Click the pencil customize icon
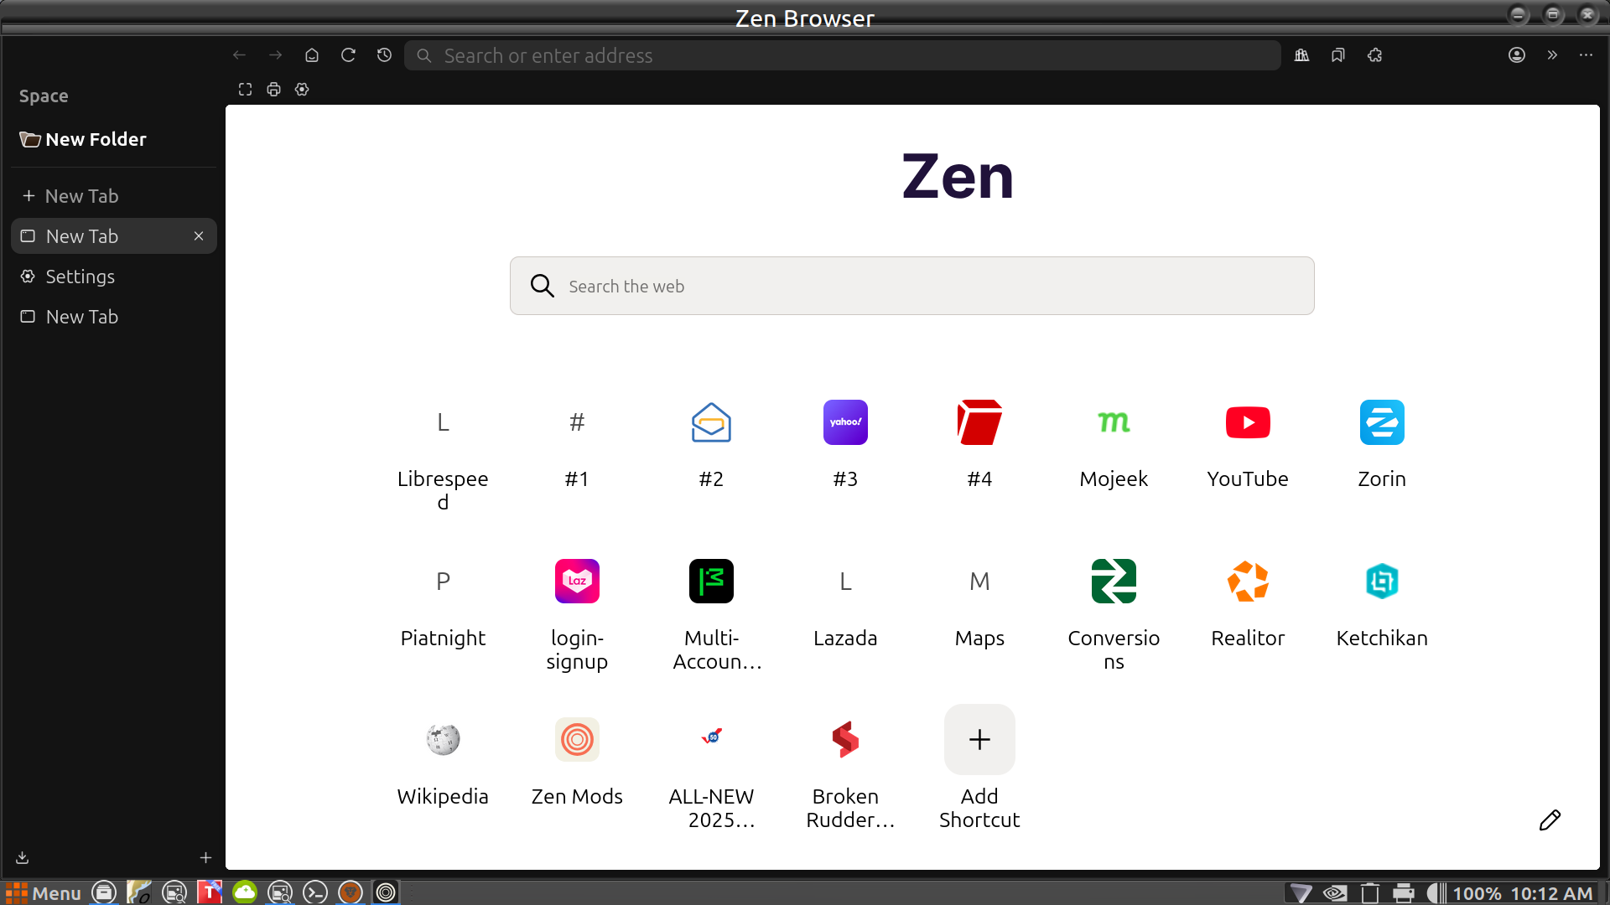1610x905 pixels. point(1550,820)
